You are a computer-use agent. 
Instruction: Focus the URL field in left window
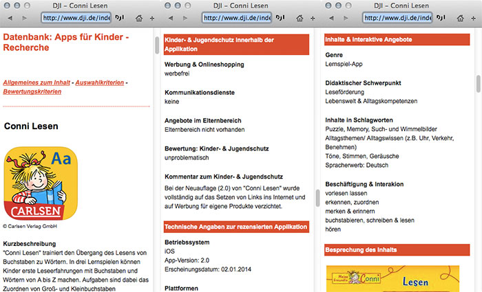click(x=76, y=18)
